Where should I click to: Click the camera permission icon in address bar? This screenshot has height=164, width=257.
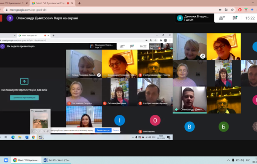(x=220, y=10)
